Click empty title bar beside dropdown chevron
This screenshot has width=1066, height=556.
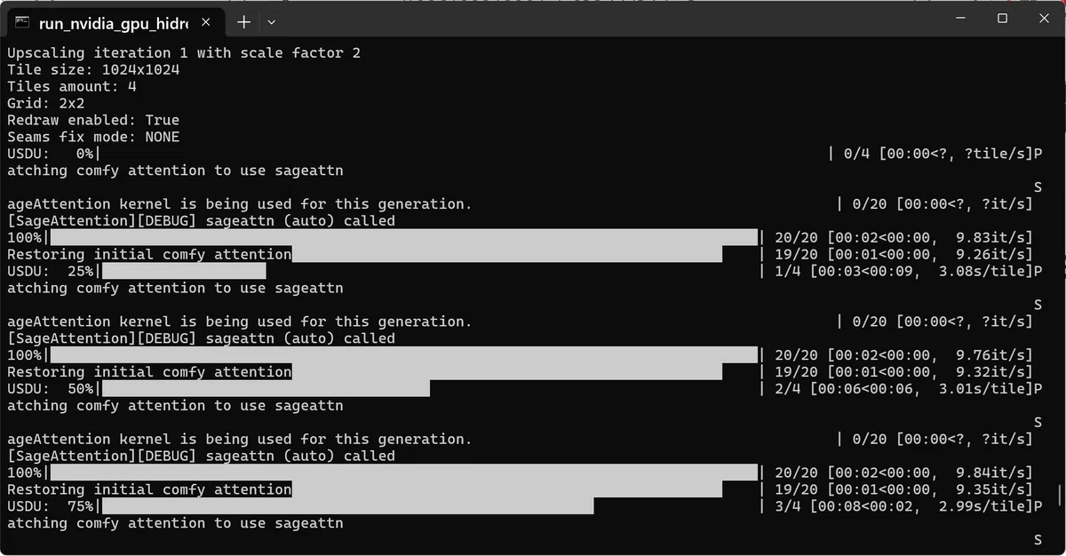coord(604,18)
